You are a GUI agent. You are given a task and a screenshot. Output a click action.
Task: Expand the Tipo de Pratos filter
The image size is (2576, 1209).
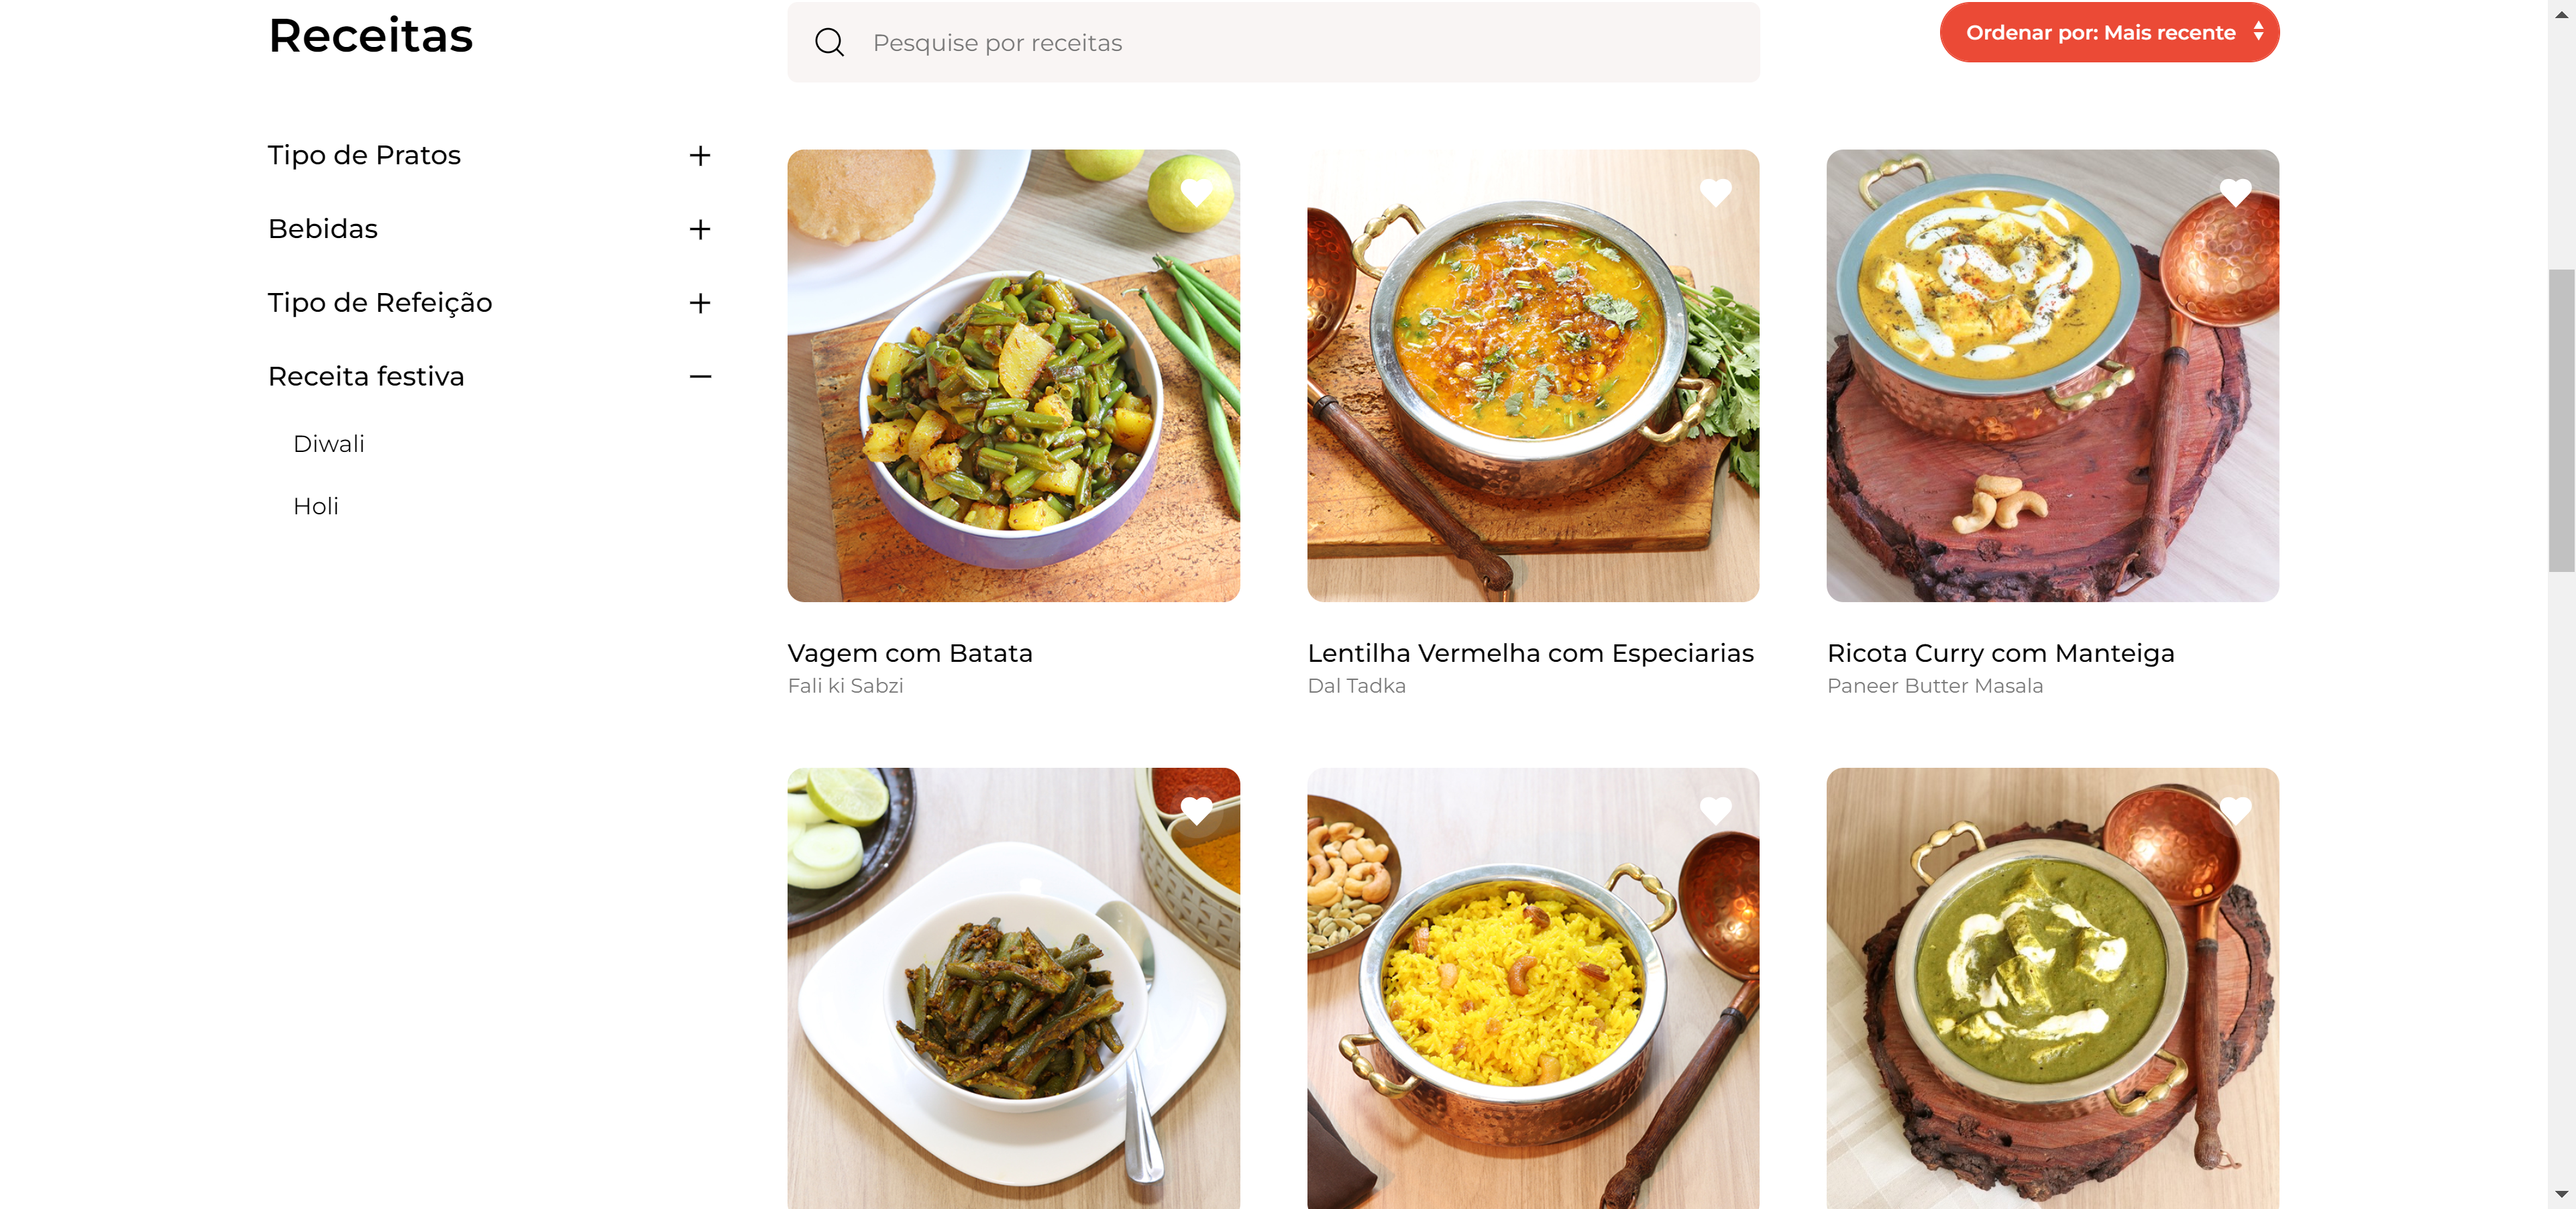tap(700, 156)
